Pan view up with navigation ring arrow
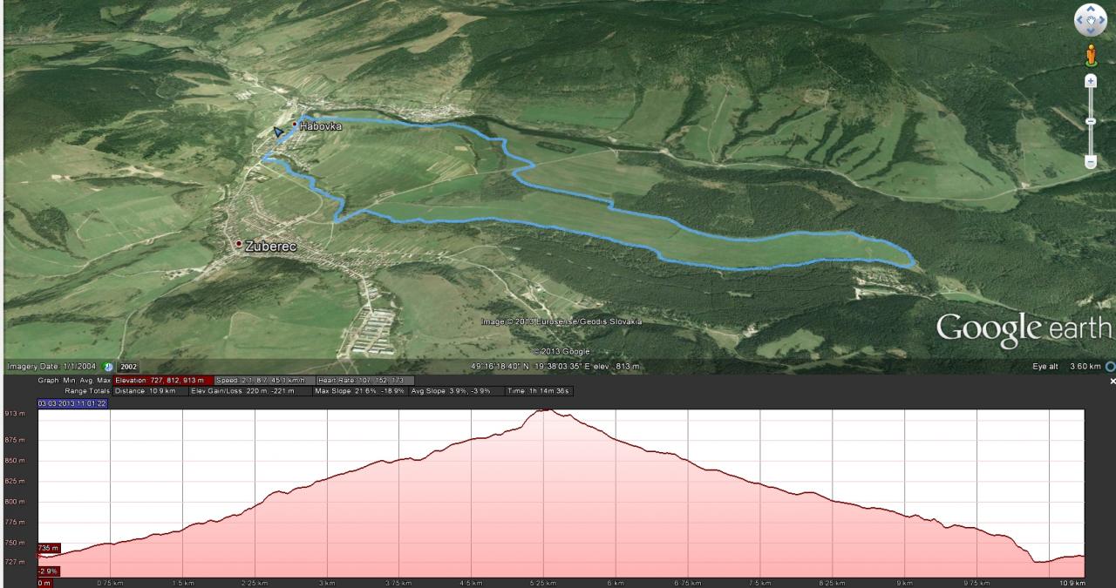Viewport: 1116px width, 588px height. [x=1090, y=10]
